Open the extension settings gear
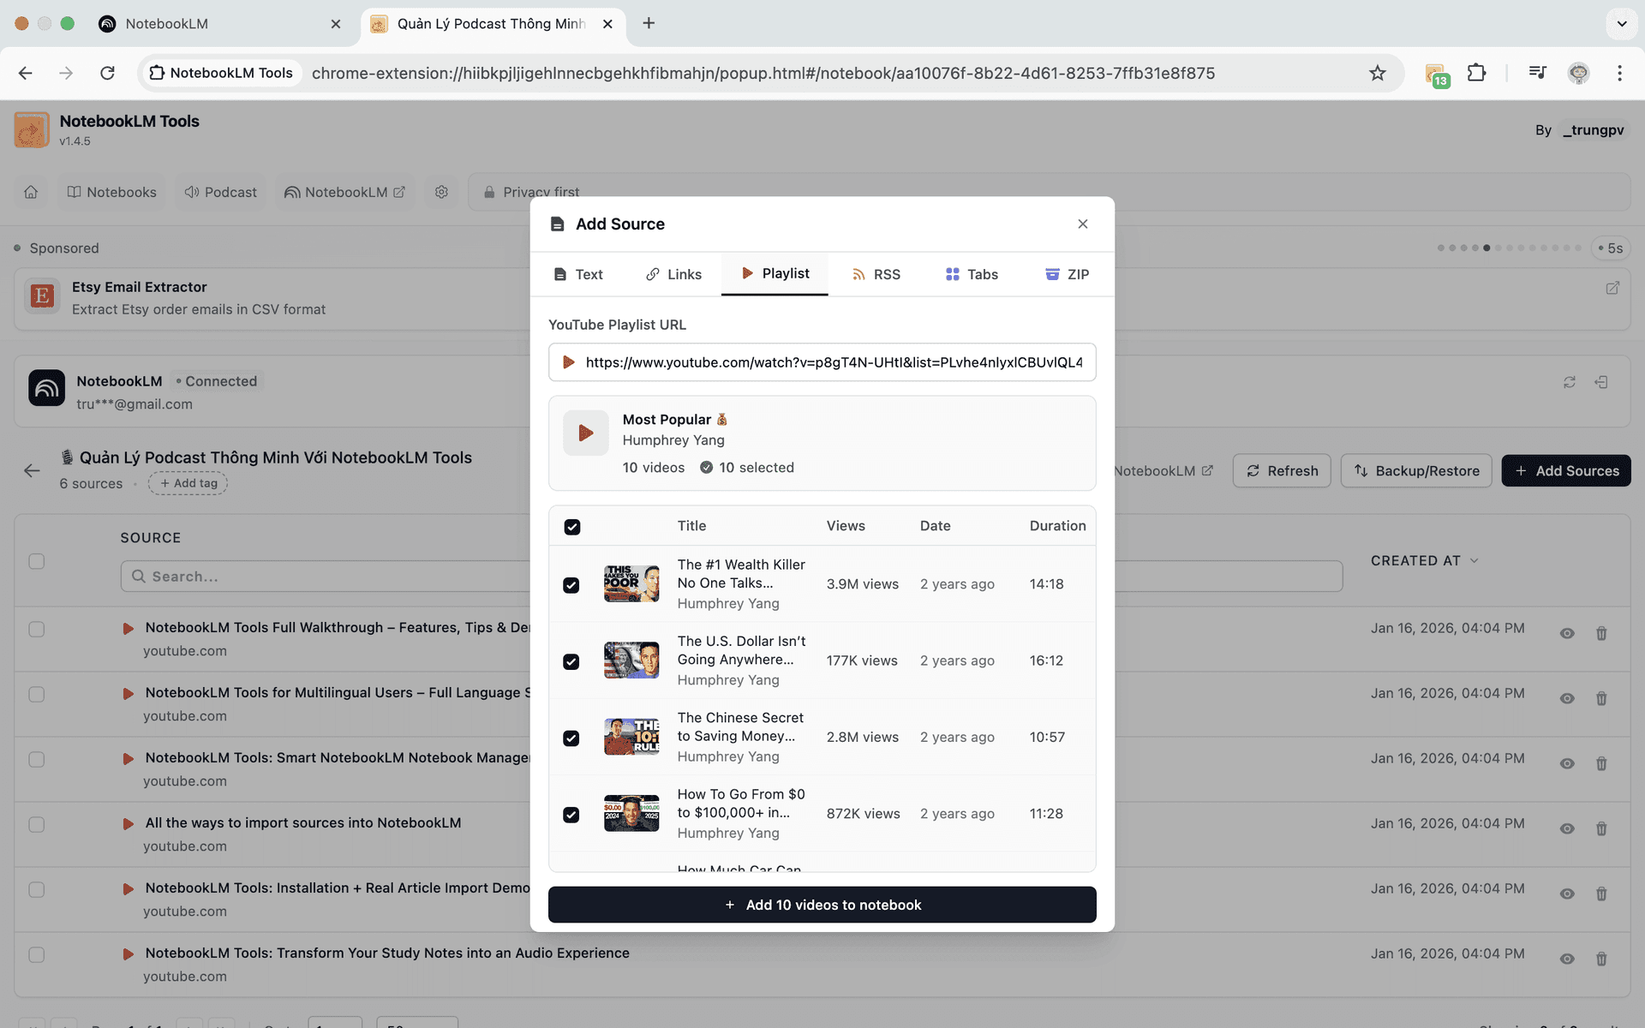Screen dimensions: 1645x1028 pos(441,192)
